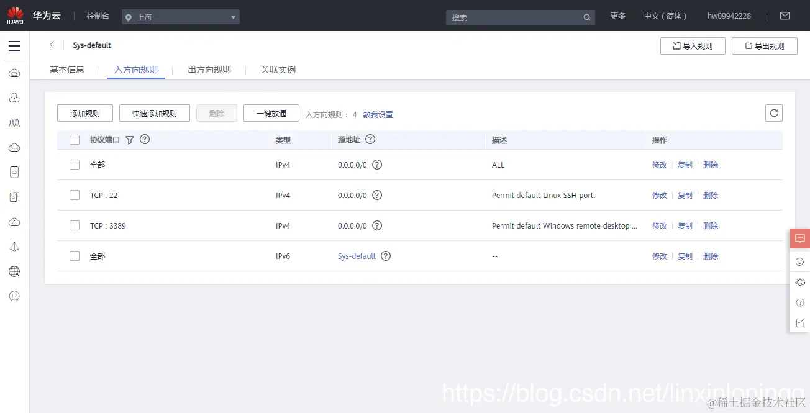The height and width of the screenshot is (413, 810).
Task: Open the sailboat-shaped sidebar icon
Action: coord(14,247)
